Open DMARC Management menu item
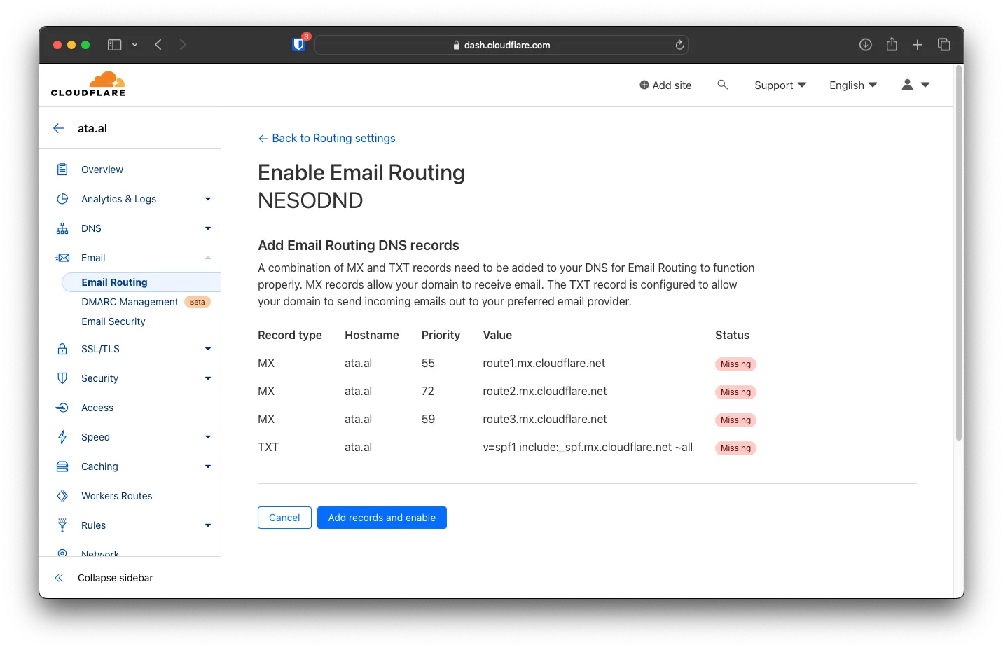 point(130,302)
